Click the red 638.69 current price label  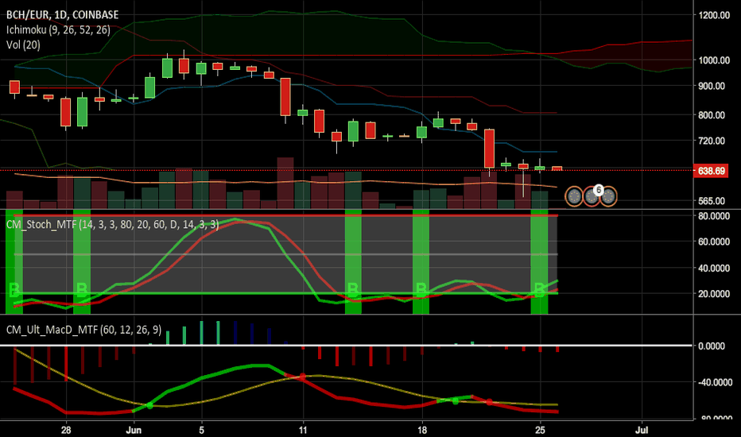(x=711, y=171)
